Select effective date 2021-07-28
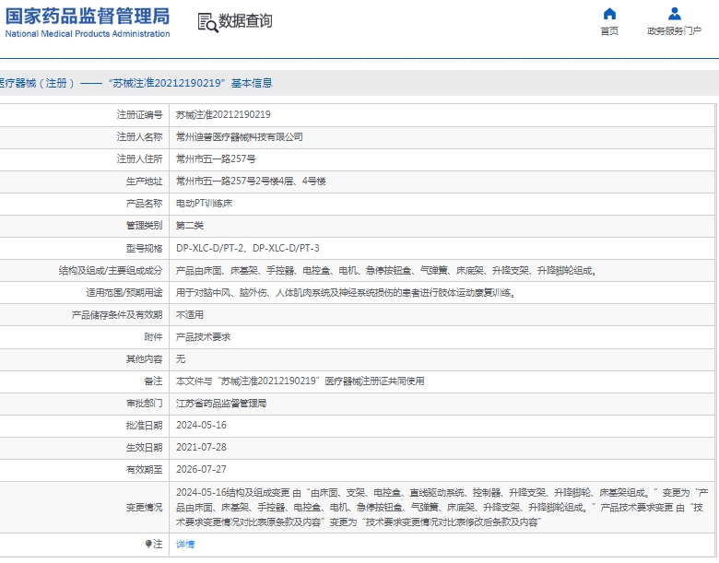This screenshot has width=719, height=563. coord(201,447)
